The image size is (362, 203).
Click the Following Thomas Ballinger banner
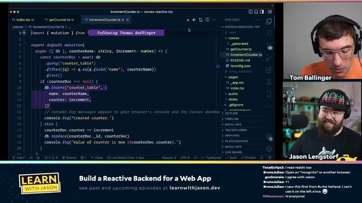tap(126, 33)
